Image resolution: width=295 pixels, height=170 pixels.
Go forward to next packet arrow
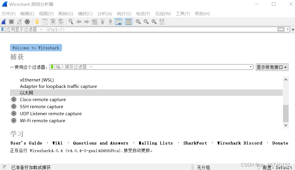86,22
